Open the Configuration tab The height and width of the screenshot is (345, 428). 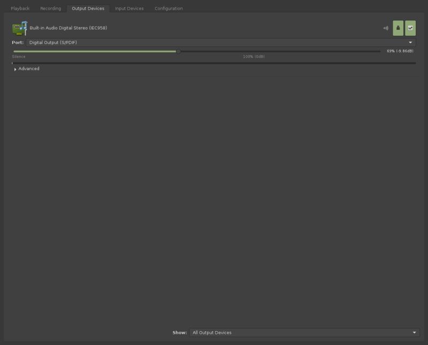(169, 9)
